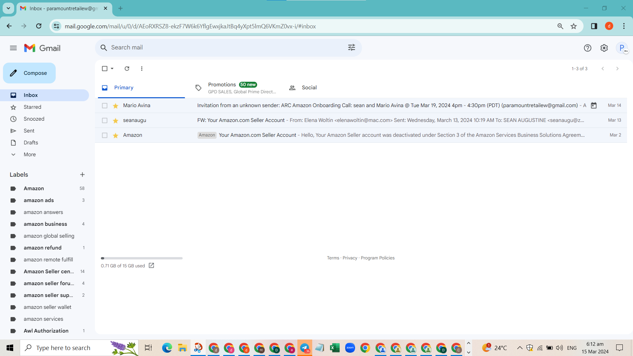Open File Explorer from the taskbar
The height and width of the screenshot is (356, 633).
click(182, 348)
